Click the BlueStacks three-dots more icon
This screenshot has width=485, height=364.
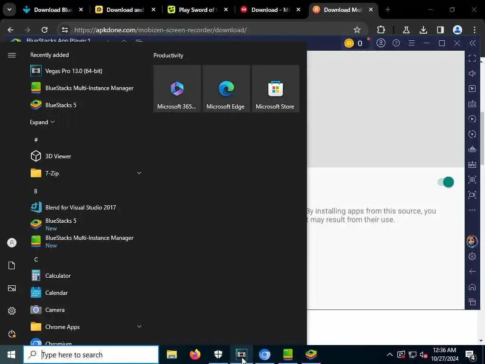pos(472,210)
